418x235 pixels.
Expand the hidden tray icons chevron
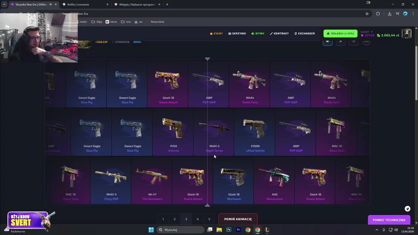click(x=377, y=230)
